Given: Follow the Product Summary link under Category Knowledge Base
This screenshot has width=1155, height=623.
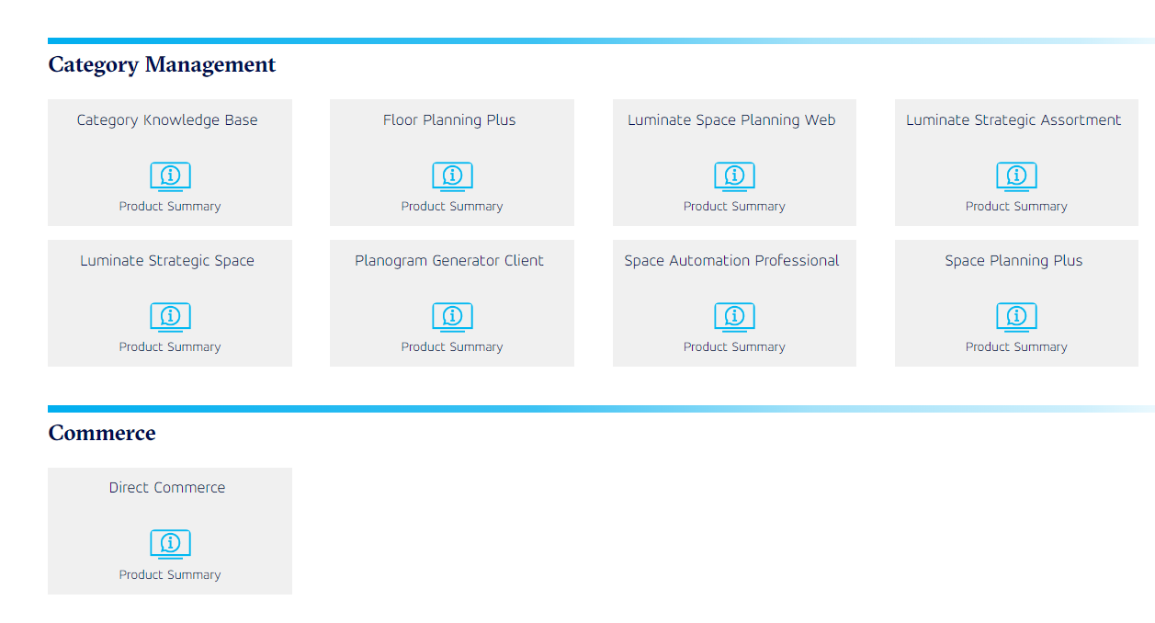Looking at the screenshot, I should (169, 206).
